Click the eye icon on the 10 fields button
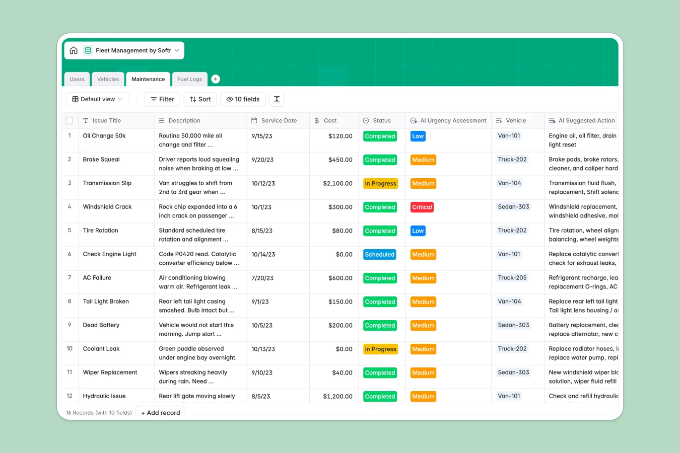This screenshot has width=680, height=453. click(229, 99)
